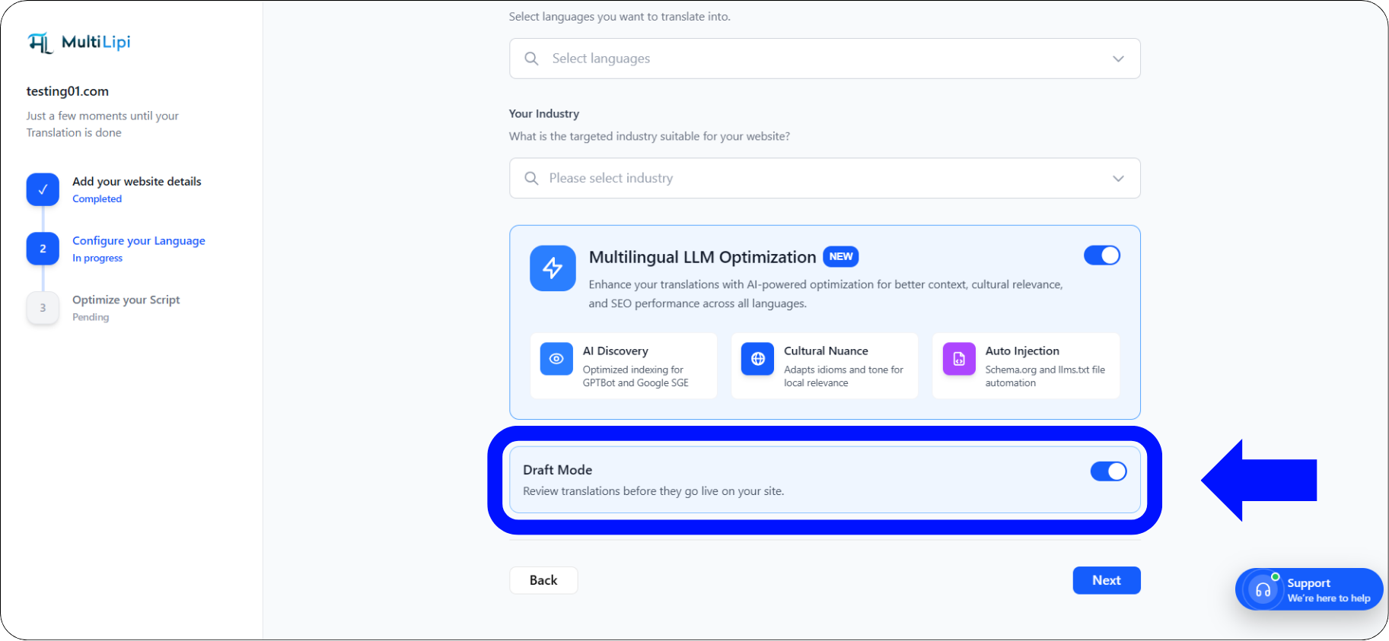Open the Optimize your Script step

(126, 300)
